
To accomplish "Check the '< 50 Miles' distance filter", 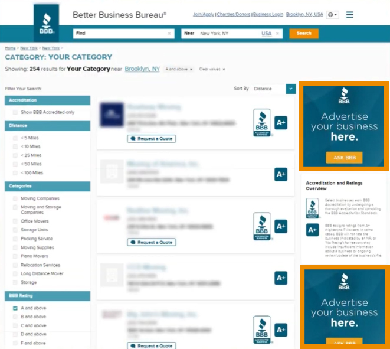I will click(15, 164).
